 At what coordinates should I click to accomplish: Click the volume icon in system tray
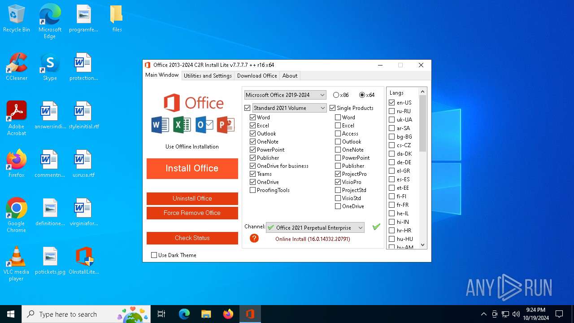(x=516, y=314)
